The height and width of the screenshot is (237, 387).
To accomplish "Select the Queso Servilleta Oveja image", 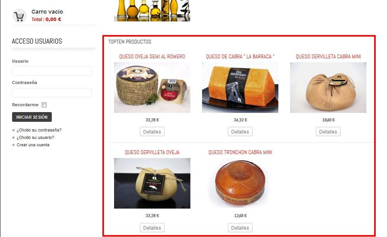I will coord(152,183).
